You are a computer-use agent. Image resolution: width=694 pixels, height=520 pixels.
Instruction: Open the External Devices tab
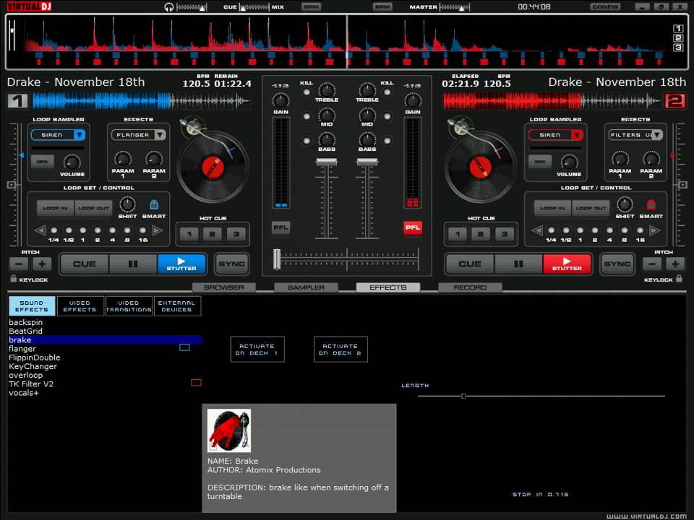tap(177, 306)
